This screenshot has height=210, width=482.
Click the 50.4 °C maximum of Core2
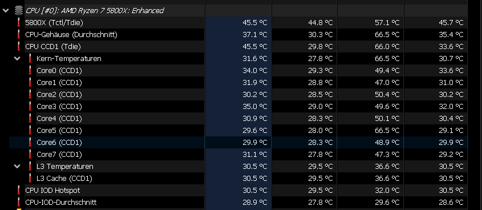[387, 94]
